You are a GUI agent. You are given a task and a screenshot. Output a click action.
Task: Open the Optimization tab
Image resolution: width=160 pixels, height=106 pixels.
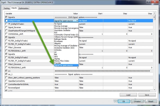tap(23, 8)
